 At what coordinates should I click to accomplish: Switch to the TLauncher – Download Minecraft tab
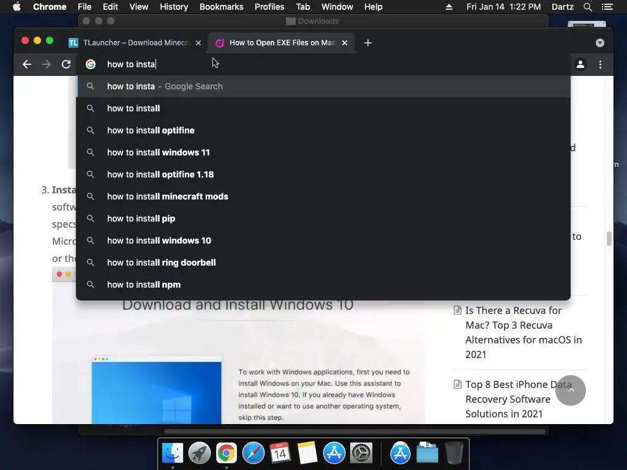[136, 43]
